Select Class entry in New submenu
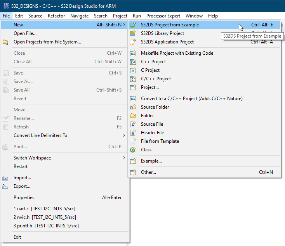The image size is (285, 246). point(204,150)
